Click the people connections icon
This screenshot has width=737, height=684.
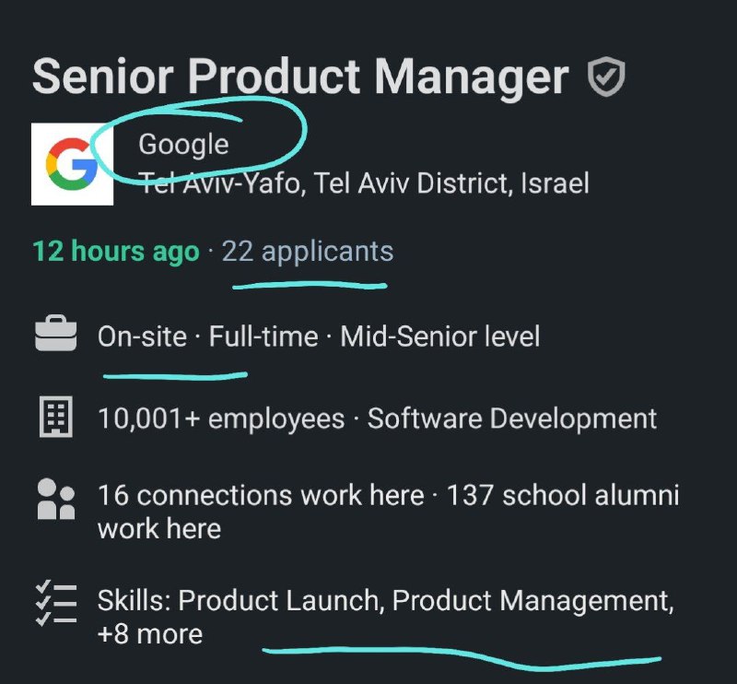pos(56,499)
